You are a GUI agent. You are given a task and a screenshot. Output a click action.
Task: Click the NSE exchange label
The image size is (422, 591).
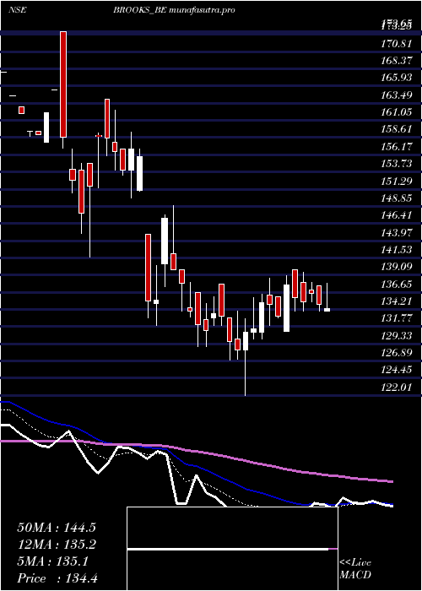point(17,10)
